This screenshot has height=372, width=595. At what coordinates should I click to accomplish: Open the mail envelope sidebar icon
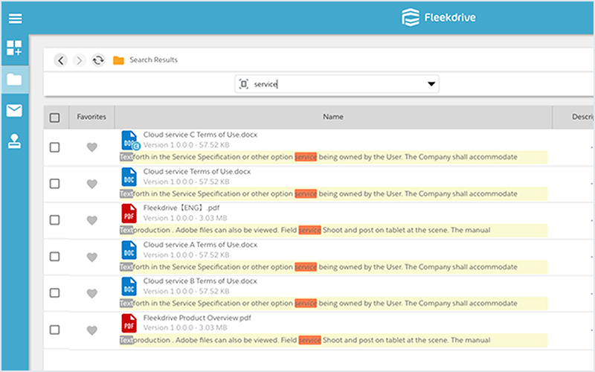pyautogui.click(x=14, y=110)
